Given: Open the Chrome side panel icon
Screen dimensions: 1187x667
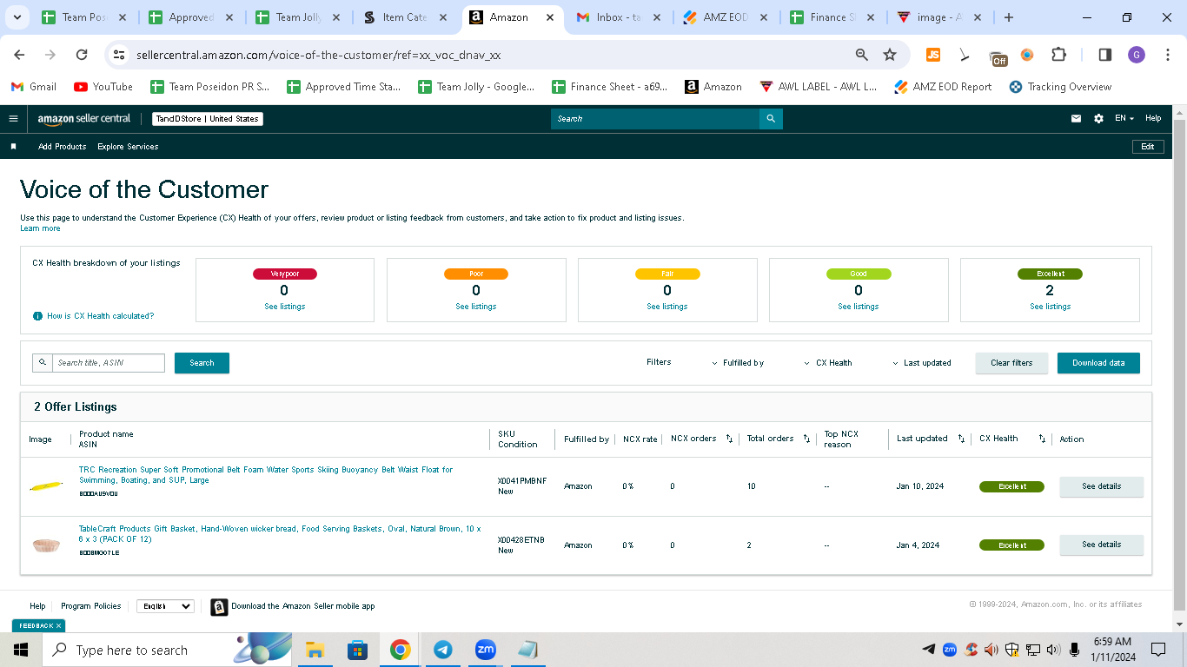Looking at the screenshot, I should (x=1105, y=55).
